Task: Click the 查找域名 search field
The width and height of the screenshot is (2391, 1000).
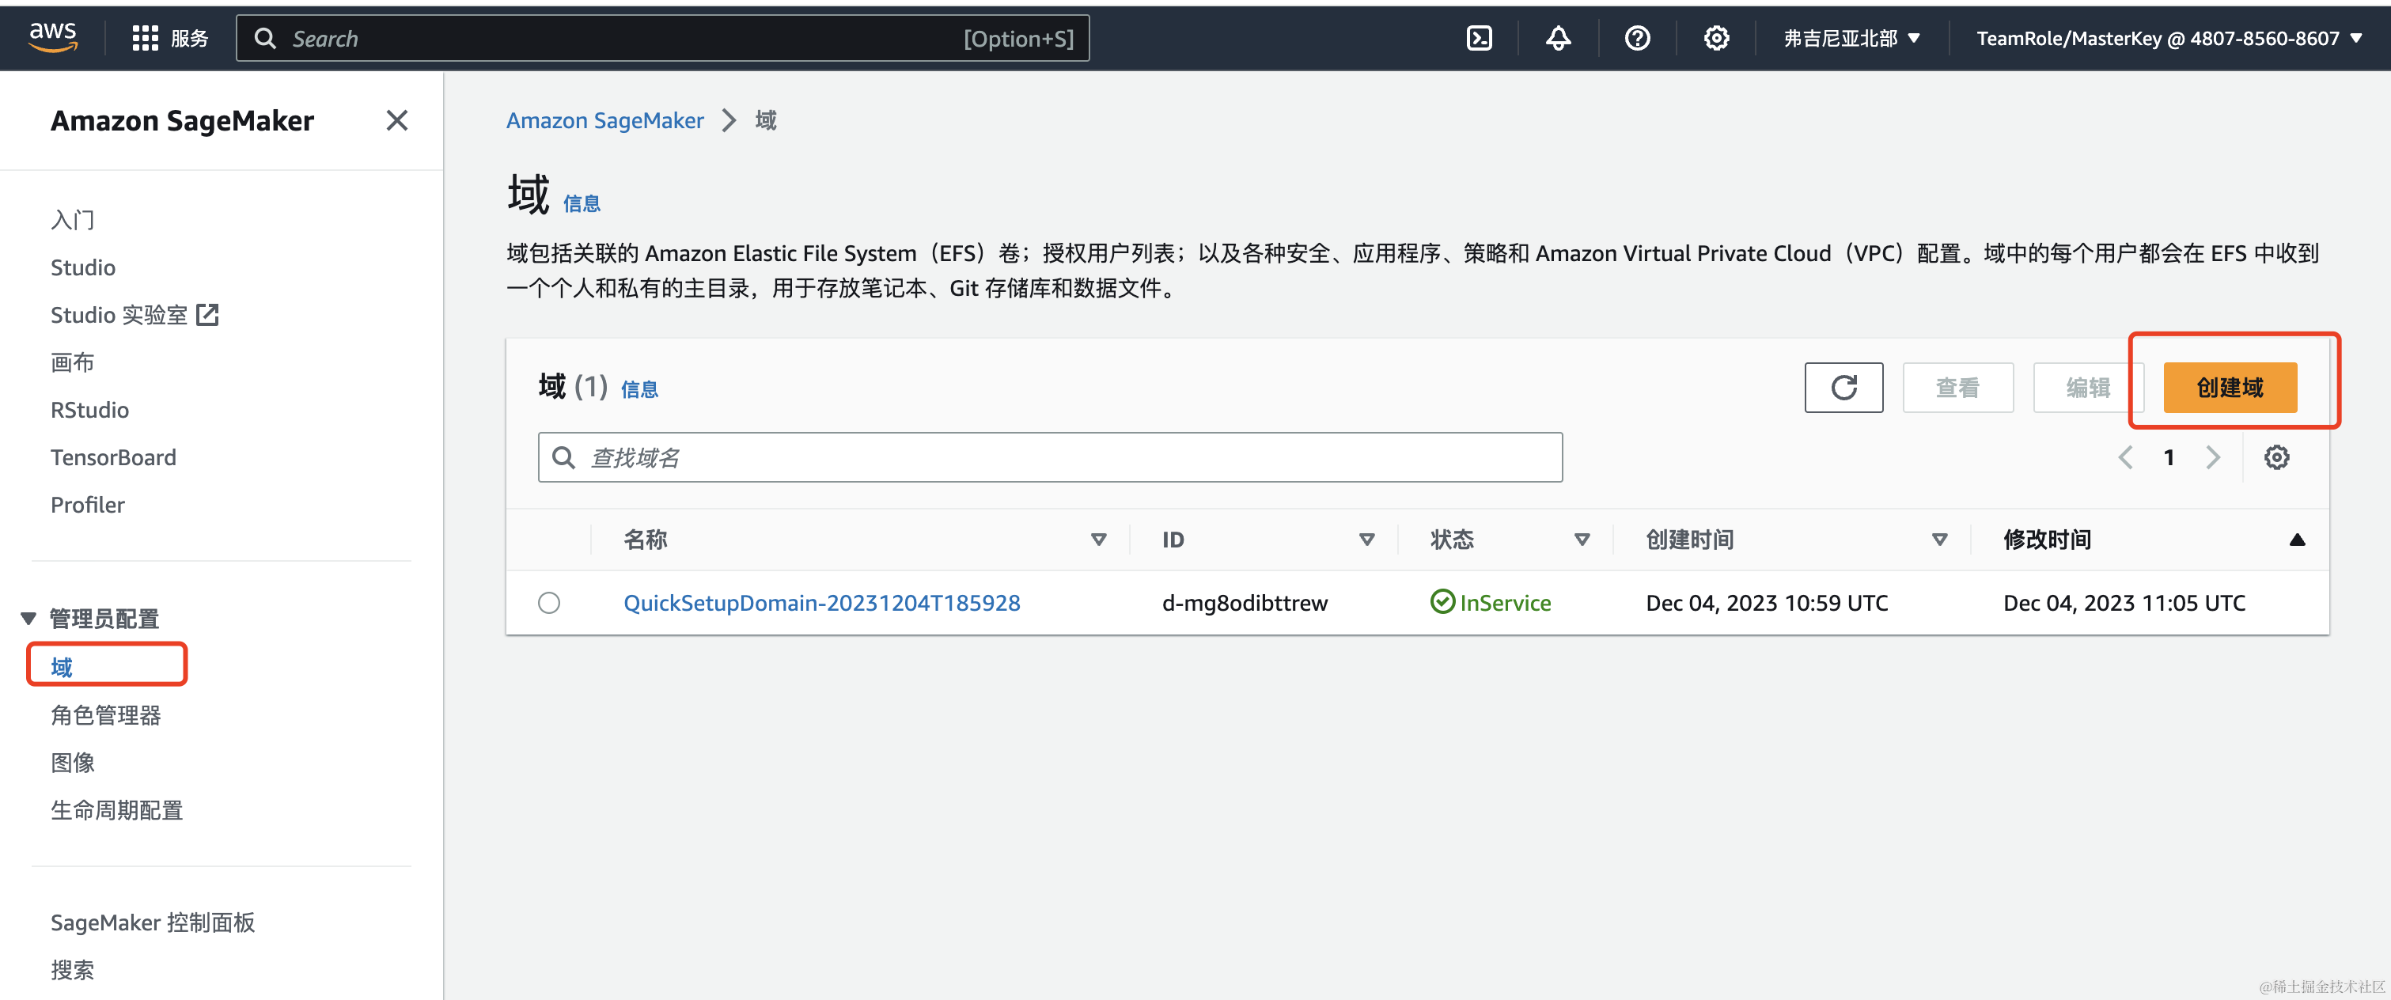Action: tap(1050, 456)
